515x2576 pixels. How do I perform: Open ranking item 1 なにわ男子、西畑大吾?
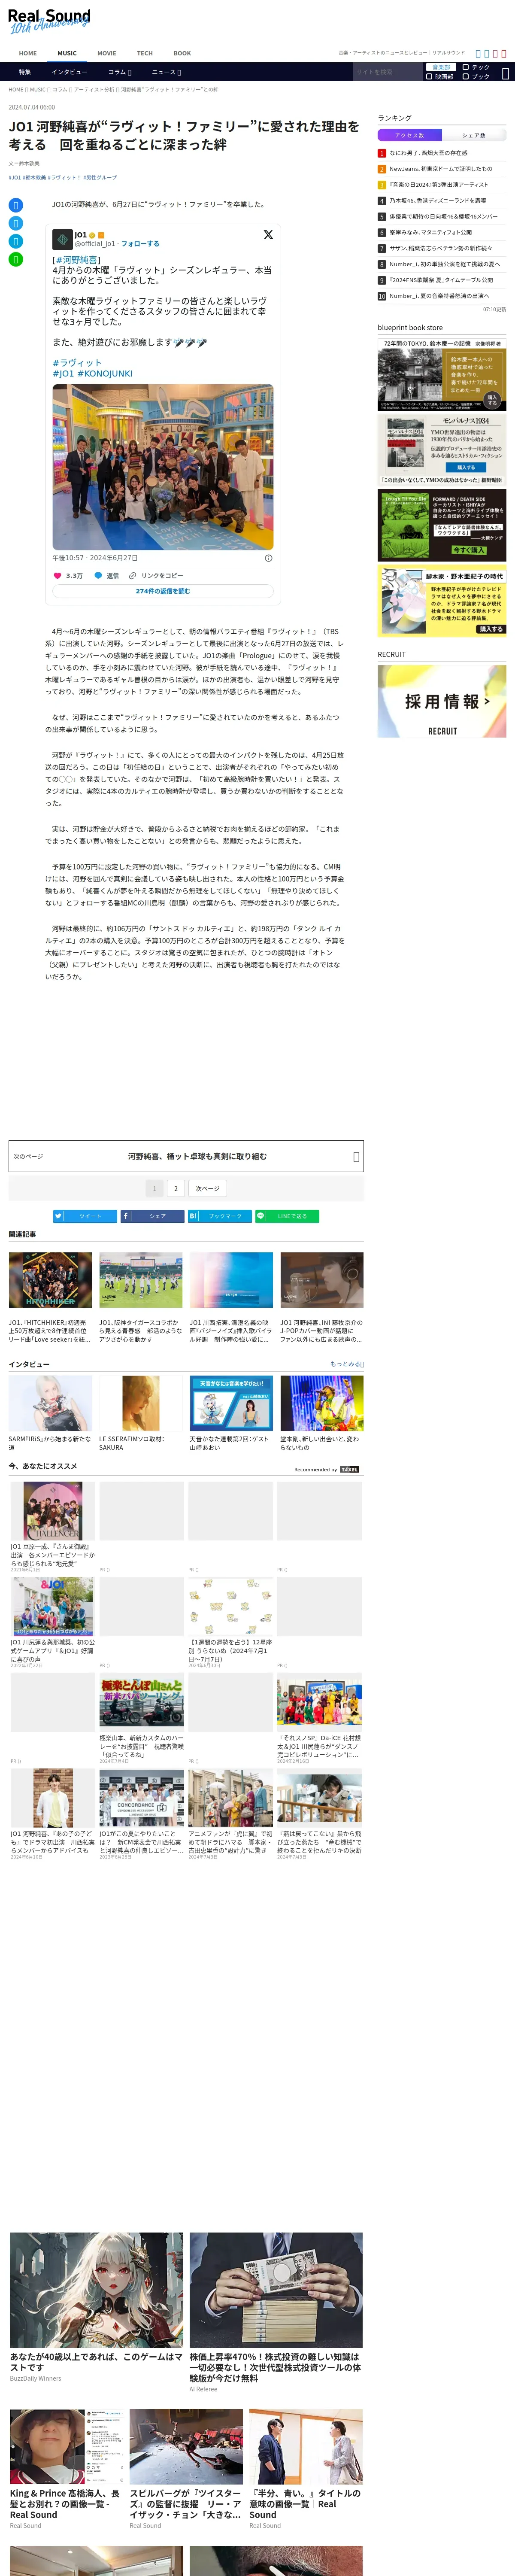point(428,153)
